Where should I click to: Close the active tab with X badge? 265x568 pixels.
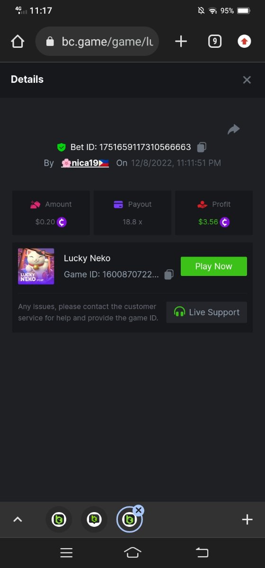138,510
